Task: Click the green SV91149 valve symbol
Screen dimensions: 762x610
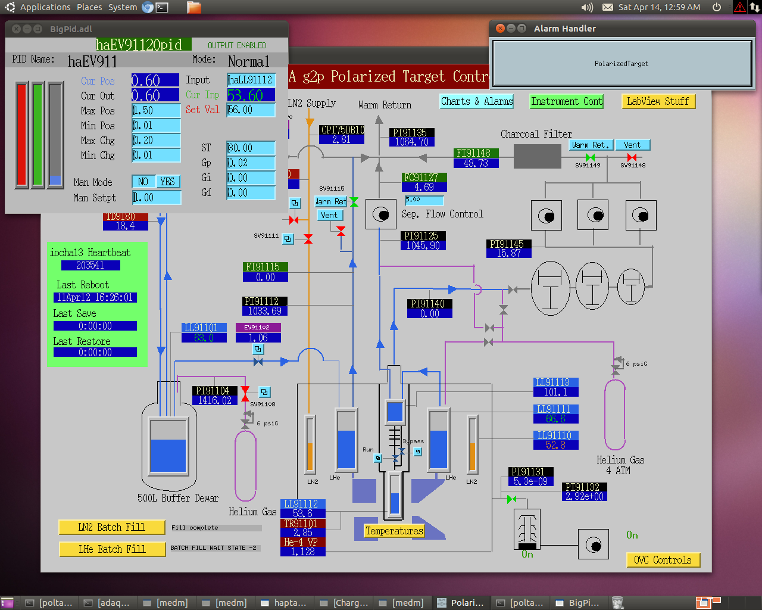Action: 590,158
